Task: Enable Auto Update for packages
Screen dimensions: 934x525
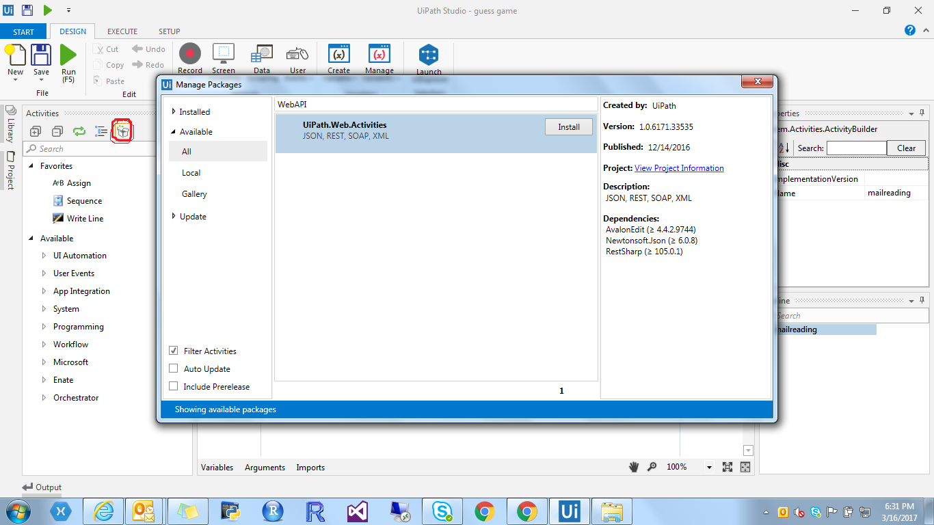Action: (173, 368)
